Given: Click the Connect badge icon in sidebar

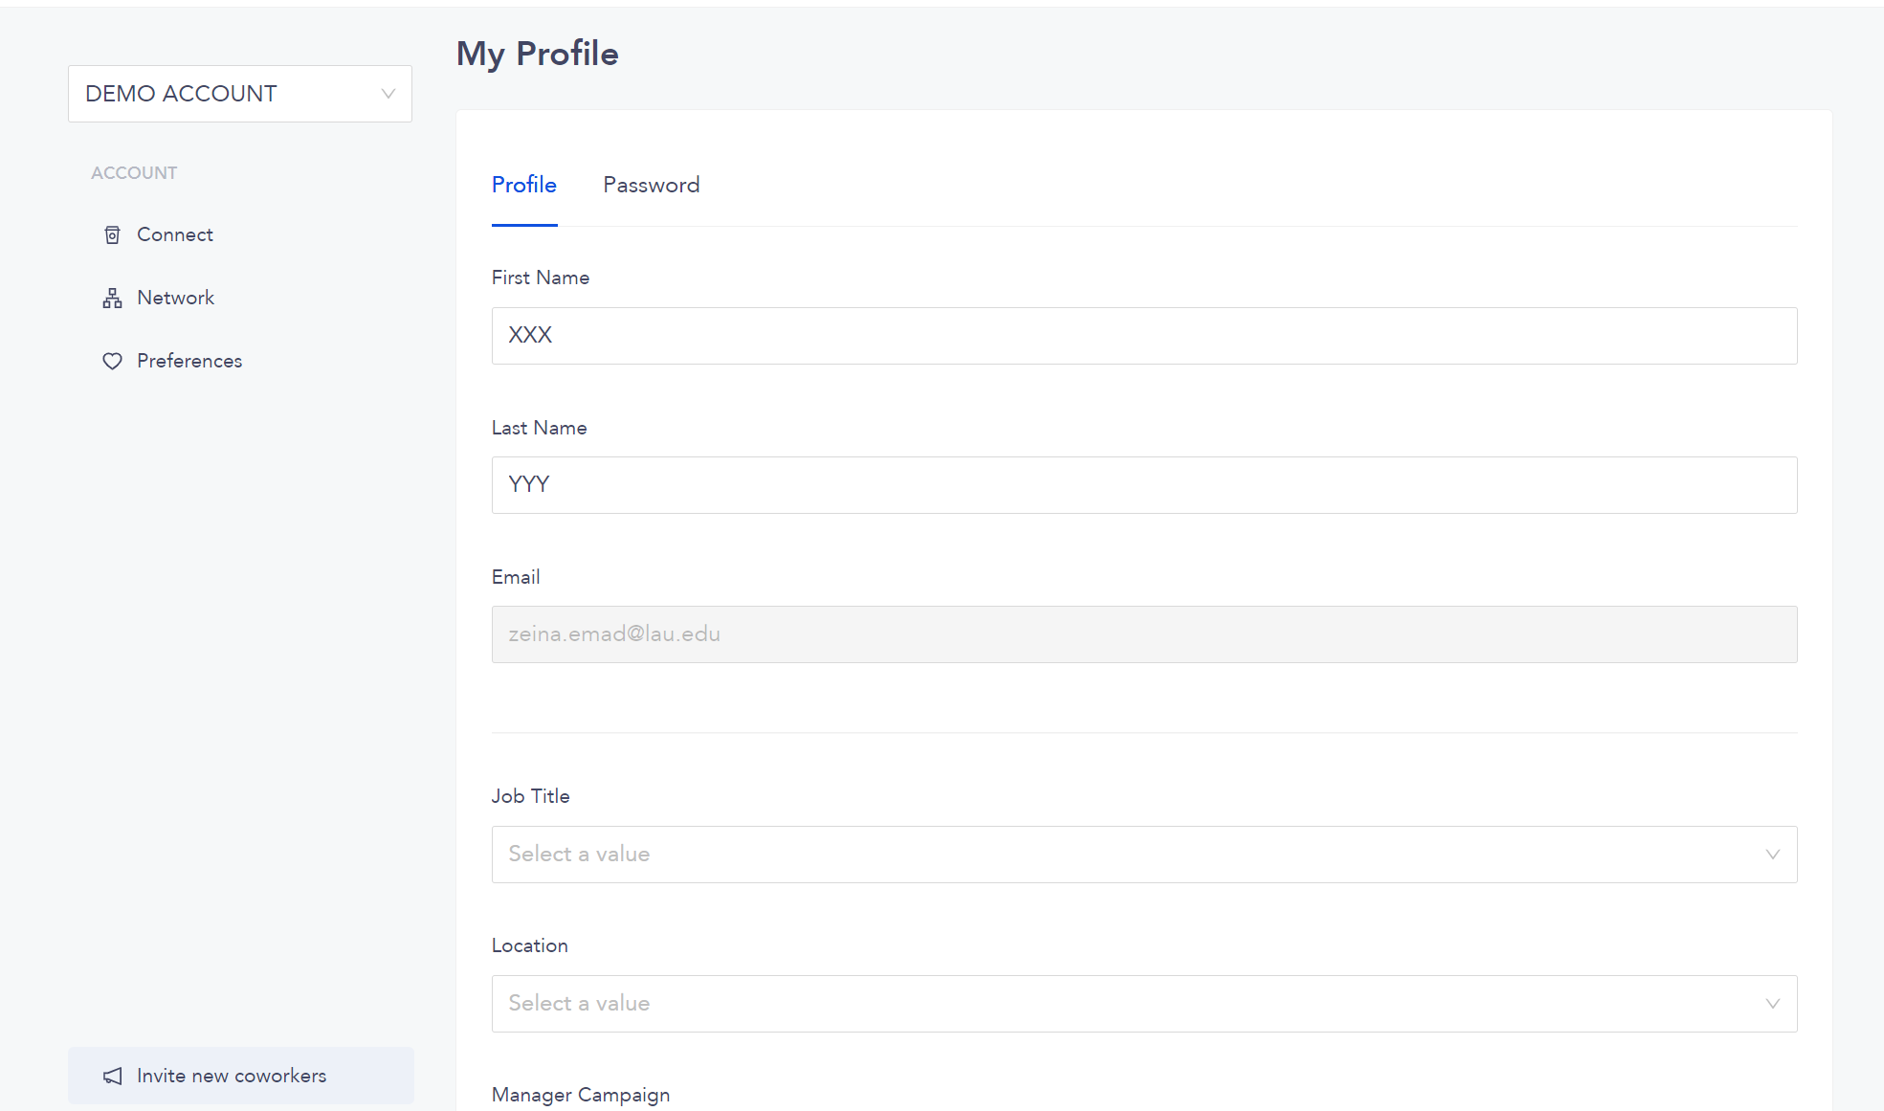Looking at the screenshot, I should click(x=112, y=234).
